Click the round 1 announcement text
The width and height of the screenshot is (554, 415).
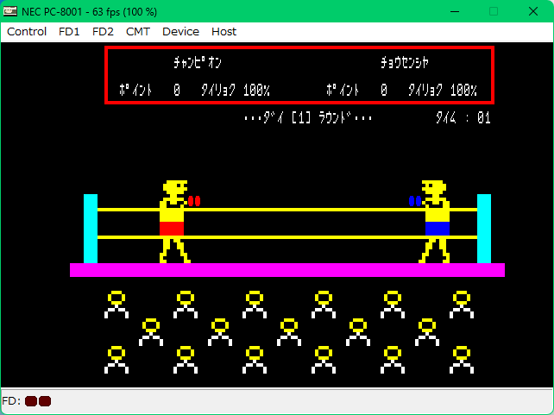(x=307, y=118)
